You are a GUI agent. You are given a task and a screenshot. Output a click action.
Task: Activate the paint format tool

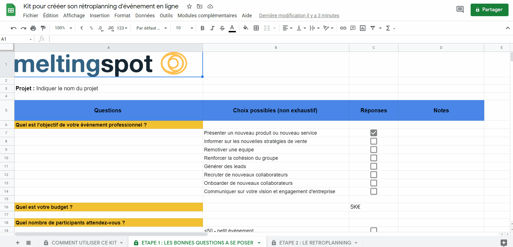(x=43, y=28)
